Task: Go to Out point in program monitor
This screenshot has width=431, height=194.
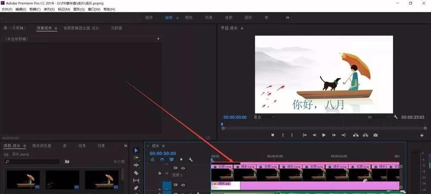Action: [344, 135]
